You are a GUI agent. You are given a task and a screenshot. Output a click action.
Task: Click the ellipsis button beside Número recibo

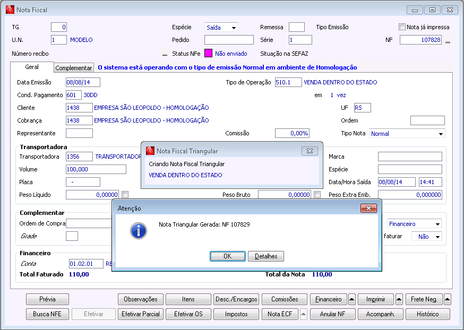click(165, 54)
